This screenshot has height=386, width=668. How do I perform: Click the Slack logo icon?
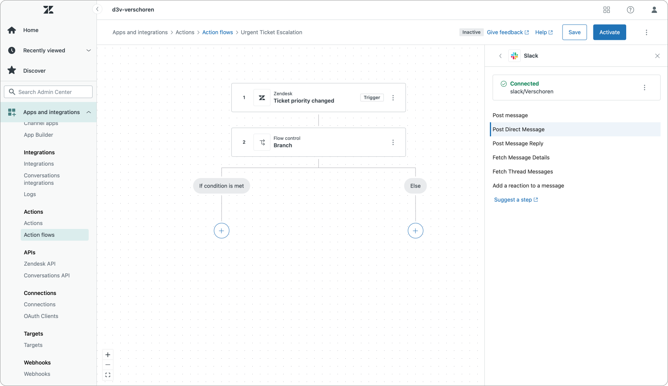(x=514, y=56)
